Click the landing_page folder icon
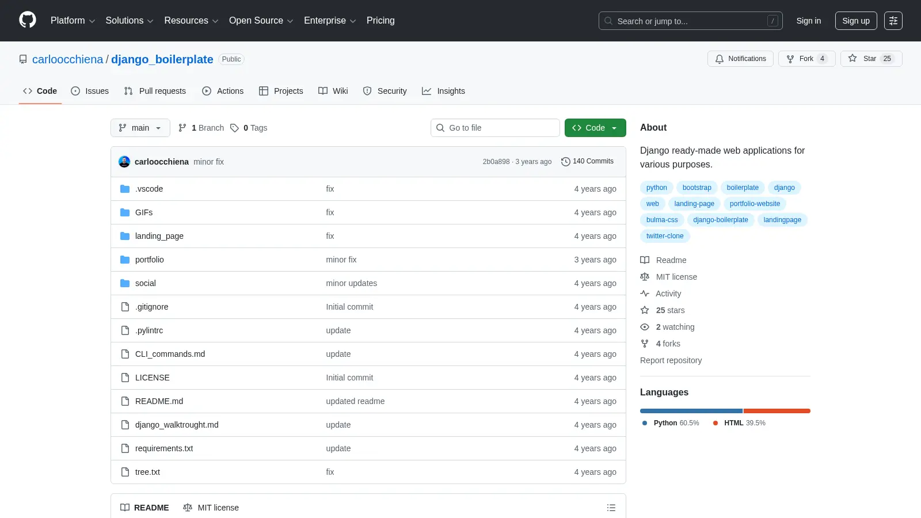Image resolution: width=921 pixels, height=518 pixels. tap(125, 236)
